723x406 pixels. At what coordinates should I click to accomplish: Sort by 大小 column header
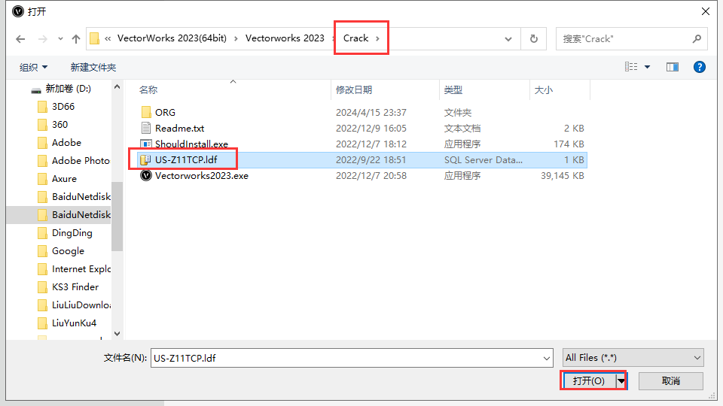[543, 89]
